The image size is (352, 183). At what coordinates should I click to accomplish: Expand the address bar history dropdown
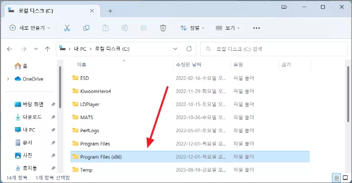175,49
